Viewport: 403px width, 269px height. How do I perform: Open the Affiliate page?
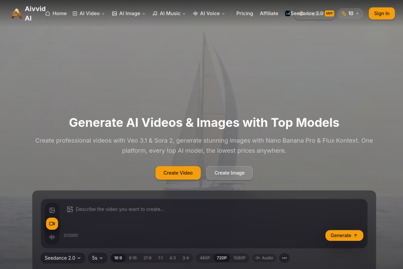pyautogui.click(x=269, y=14)
